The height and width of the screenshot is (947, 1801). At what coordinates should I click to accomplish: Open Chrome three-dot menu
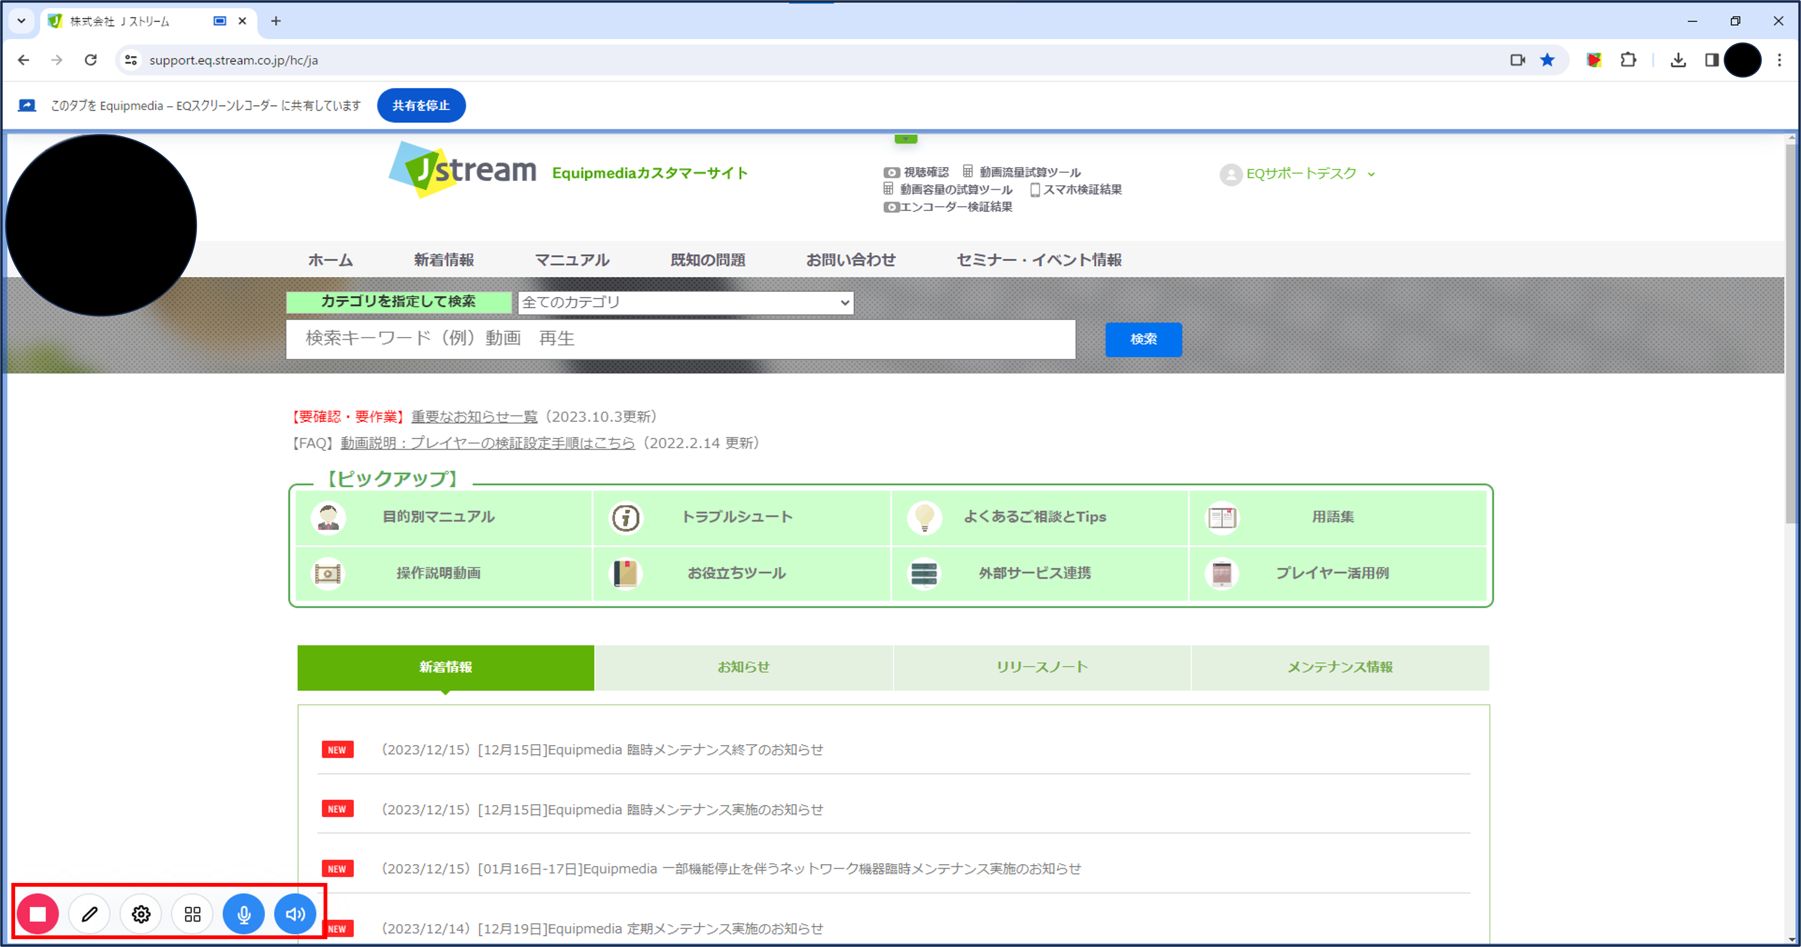[x=1780, y=60]
